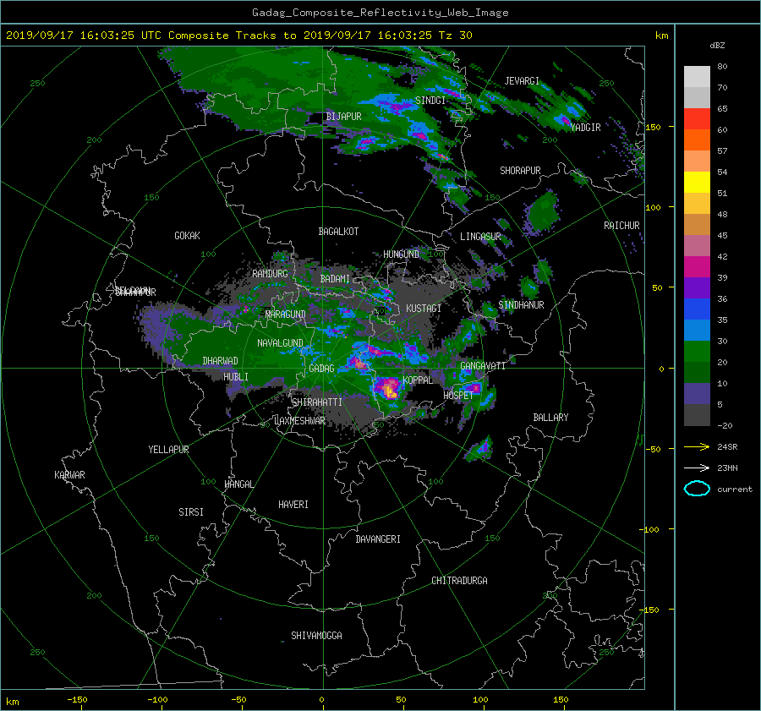Click the HUBLI city label
Viewport: 761px width, 711px height.
[x=236, y=377]
